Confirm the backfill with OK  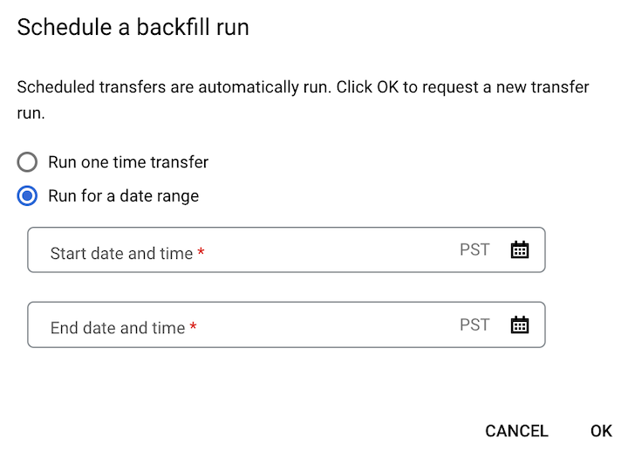point(601,431)
